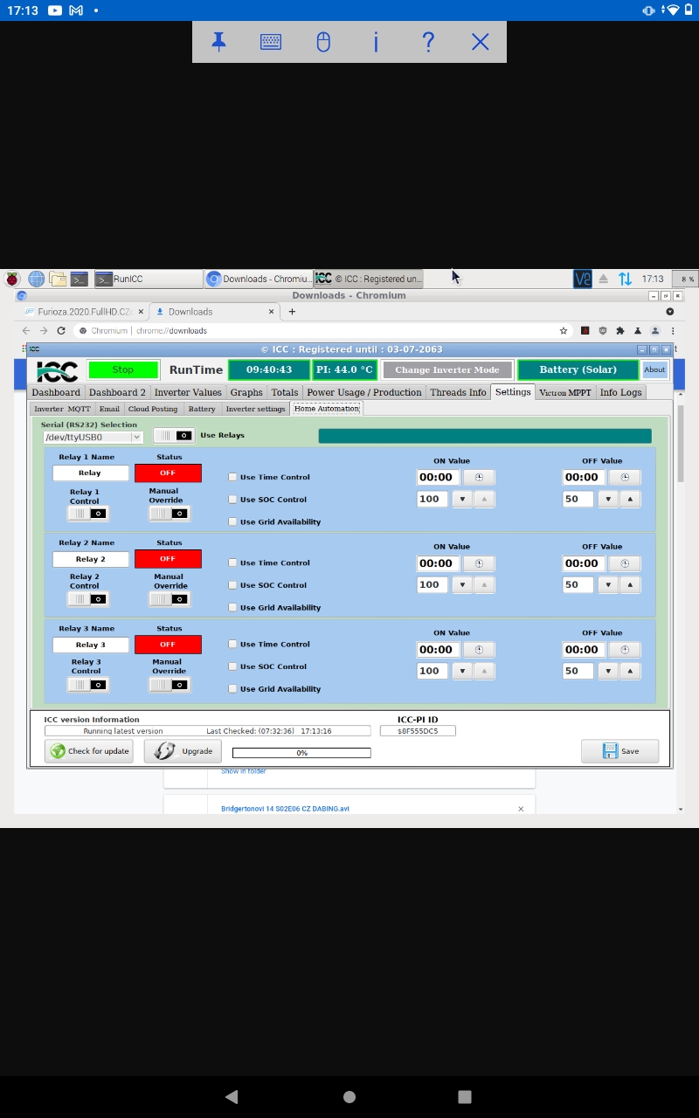Launch the web browser globe icon in the taskbar

[36, 279]
